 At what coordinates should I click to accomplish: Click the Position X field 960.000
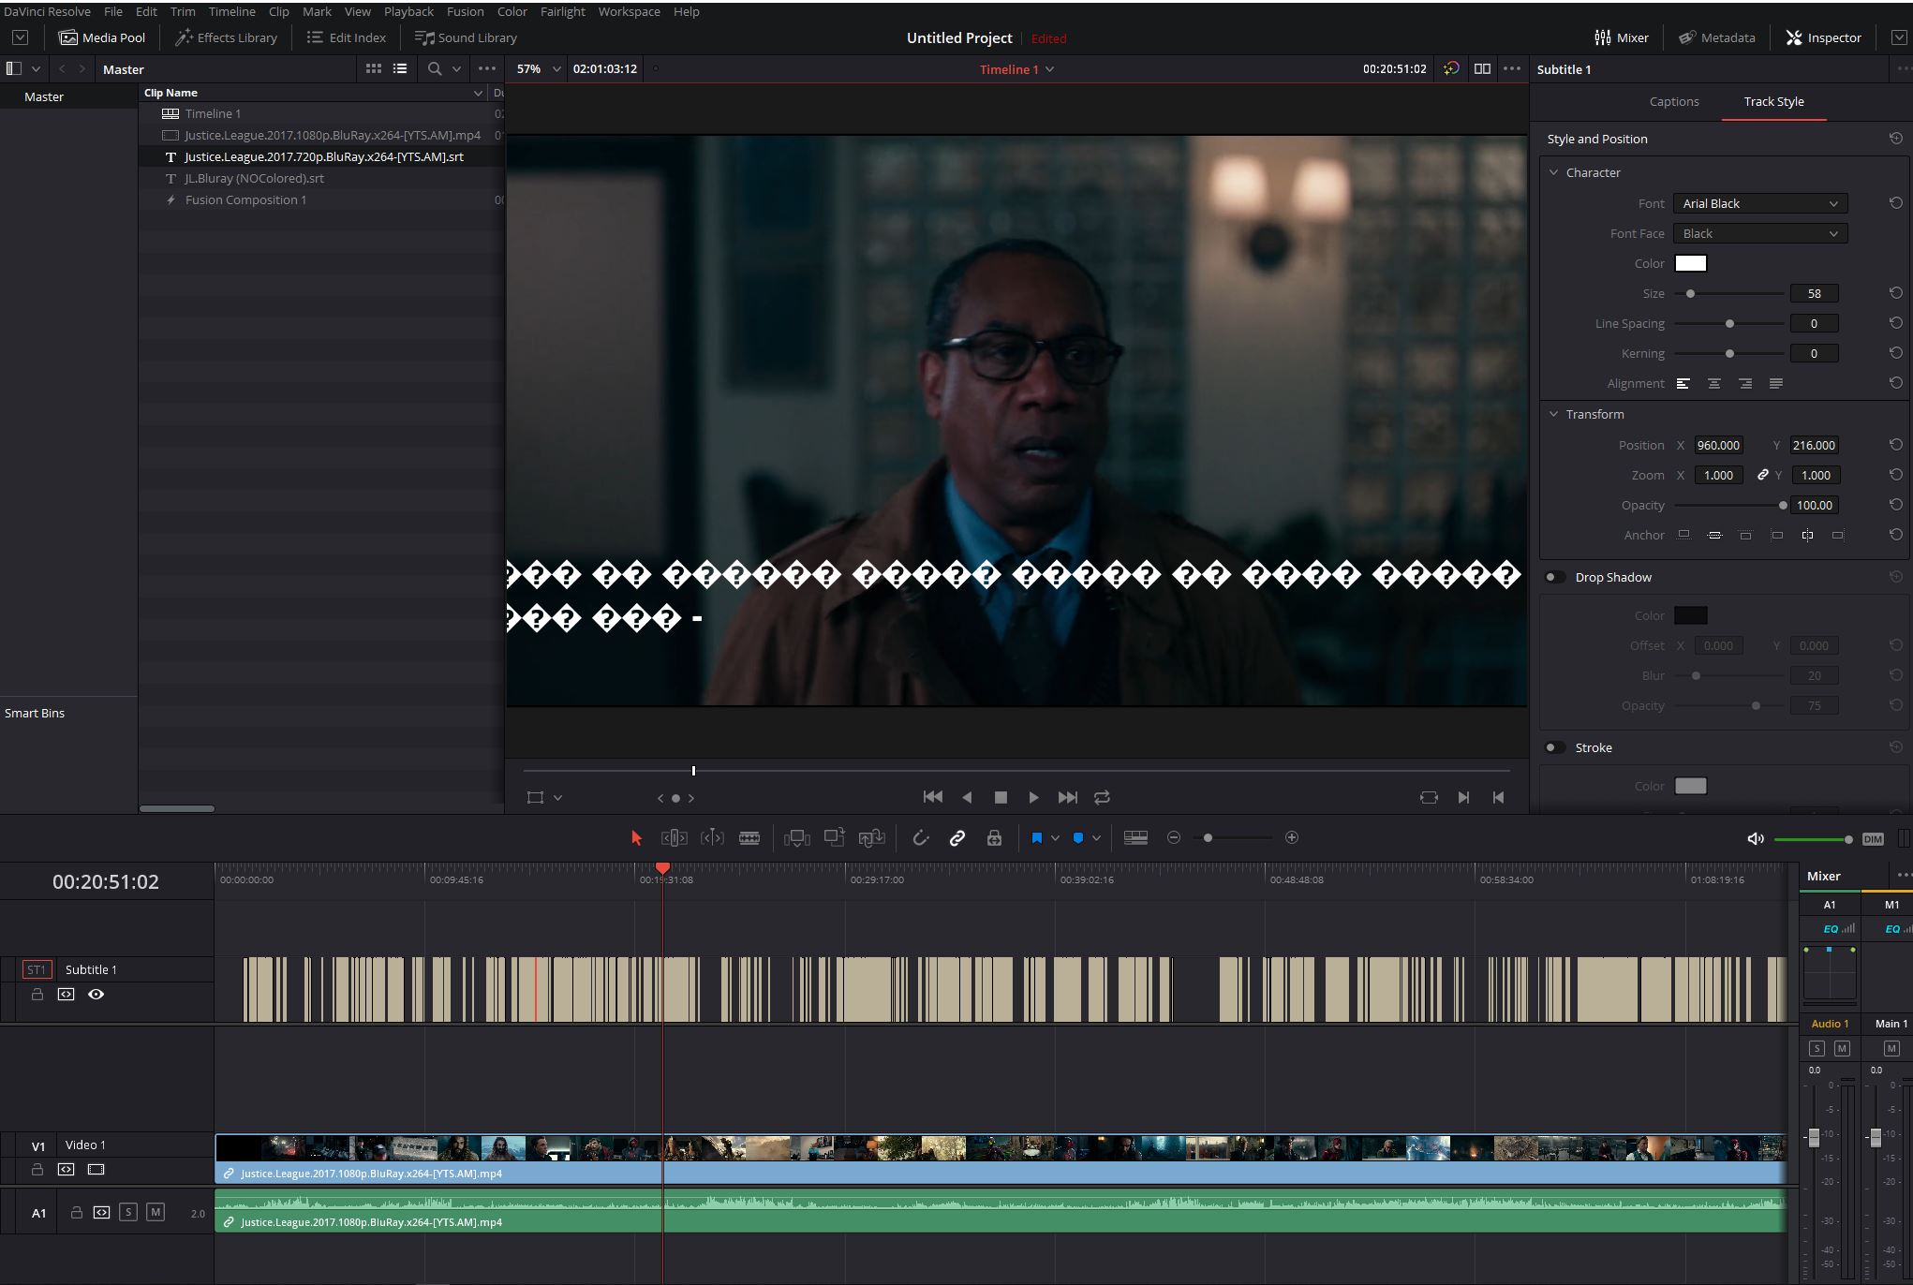1718,445
